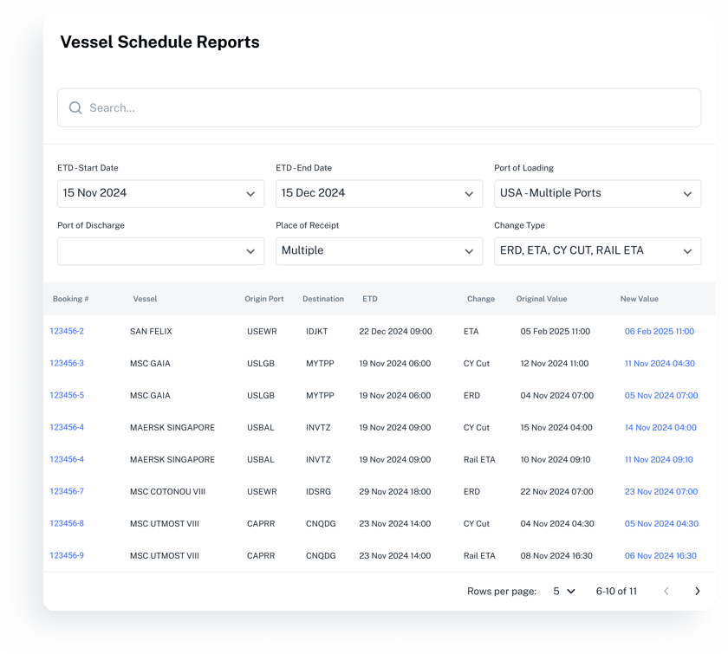The image size is (728, 654).
Task: Open booking 123456-8 link
Action: [67, 523]
